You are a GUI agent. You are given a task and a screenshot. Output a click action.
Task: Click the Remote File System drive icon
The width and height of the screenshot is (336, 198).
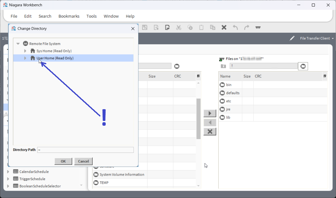click(x=25, y=44)
